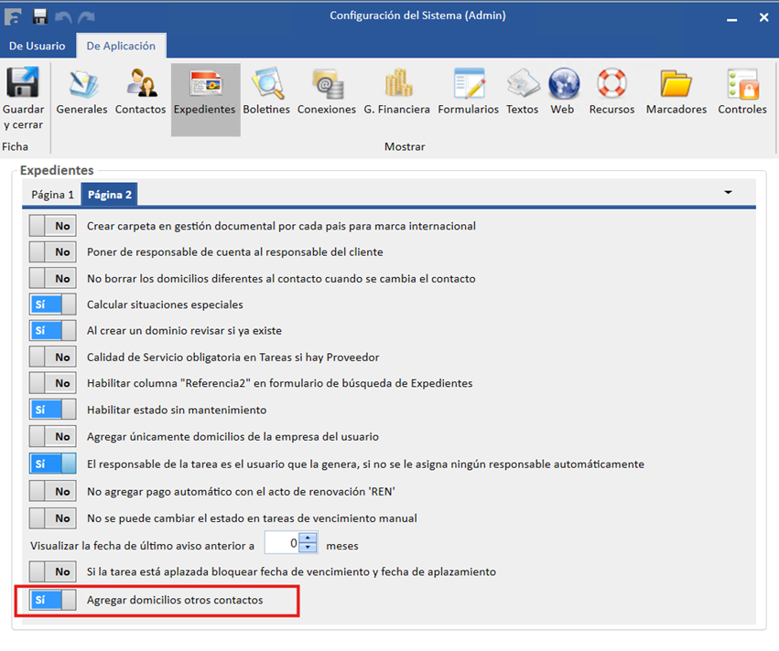Switch to the Página 1 tab
779x651 pixels.
click(x=52, y=195)
